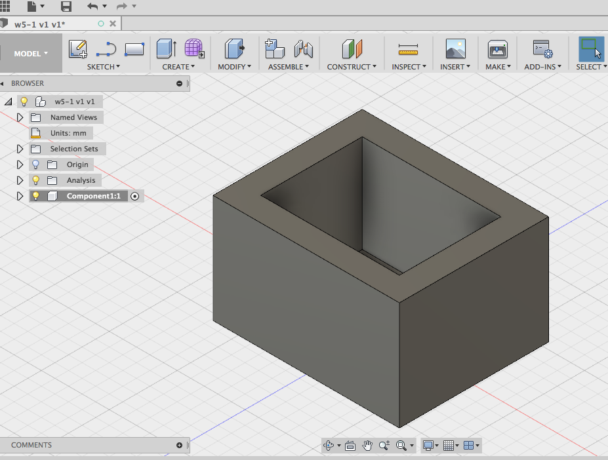Click the Scripts and Add-Ins icon

pos(542,49)
